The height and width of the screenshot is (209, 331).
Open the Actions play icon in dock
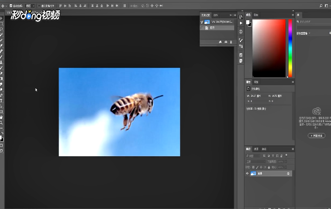pos(240,23)
